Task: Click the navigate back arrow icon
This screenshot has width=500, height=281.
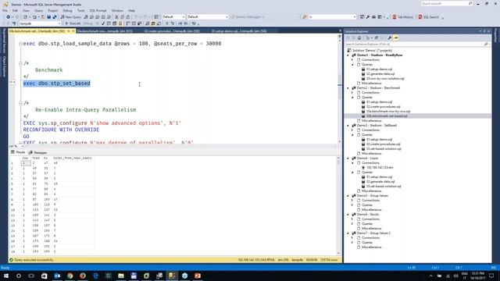Action: [8, 17]
